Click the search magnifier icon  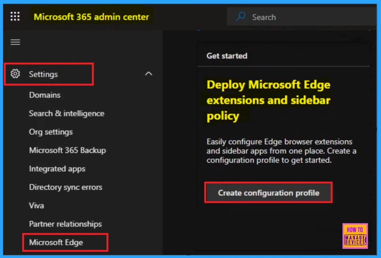pyautogui.click(x=241, y=17)
